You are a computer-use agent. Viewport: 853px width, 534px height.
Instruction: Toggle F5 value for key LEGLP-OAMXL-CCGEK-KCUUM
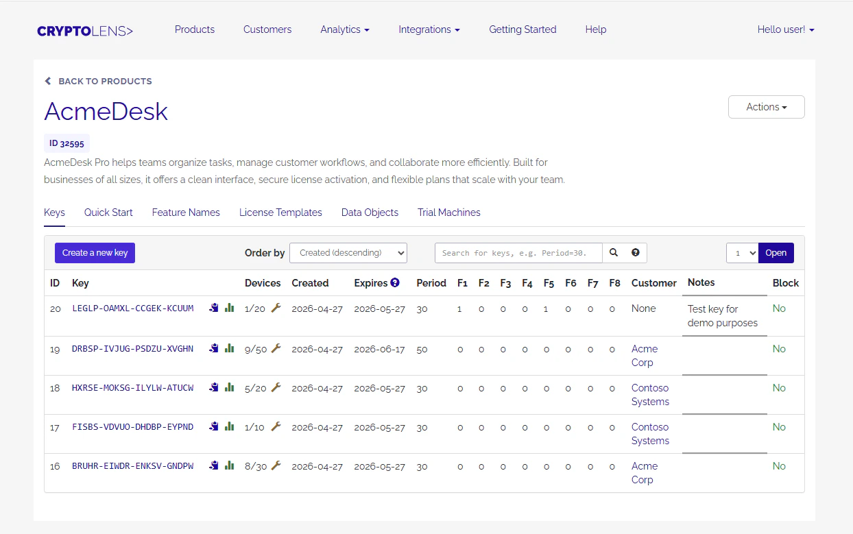click(x=546, y=309)
